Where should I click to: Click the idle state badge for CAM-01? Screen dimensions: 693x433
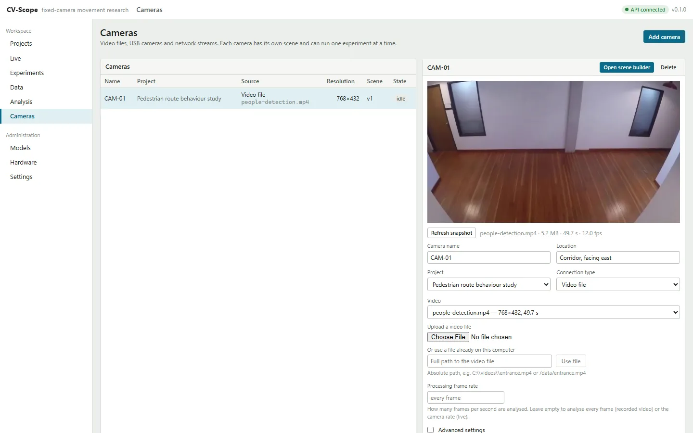[401, 99]
